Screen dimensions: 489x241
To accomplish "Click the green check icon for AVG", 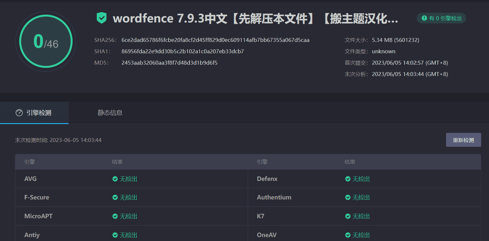I will pyautogui.click(x=115, y=179).
